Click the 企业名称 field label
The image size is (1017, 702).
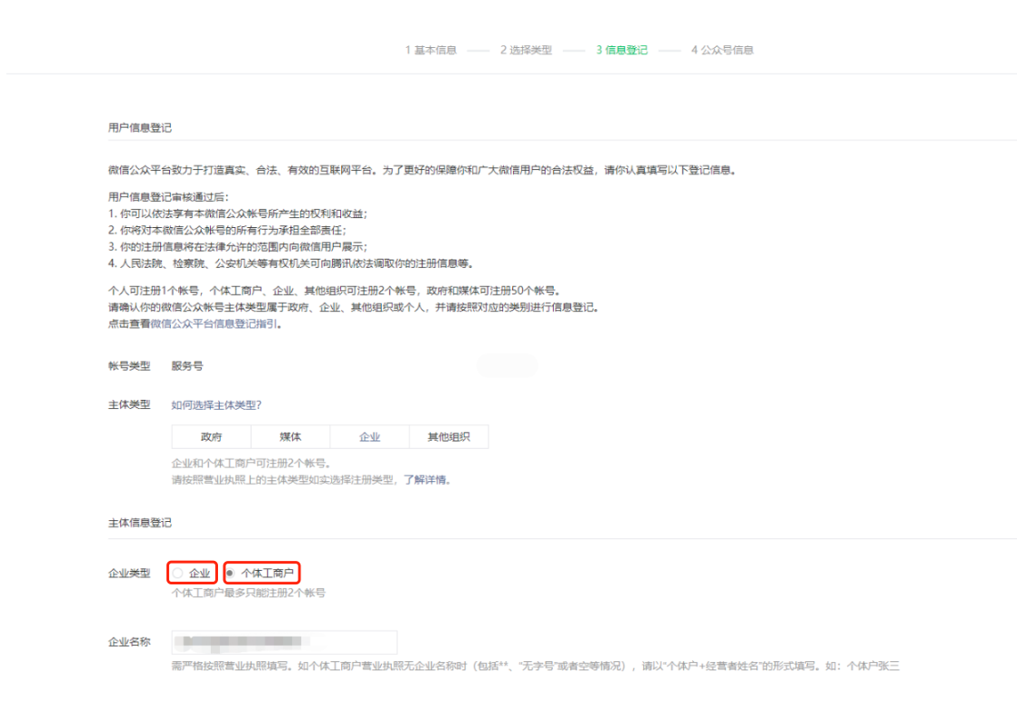(129, 643)
